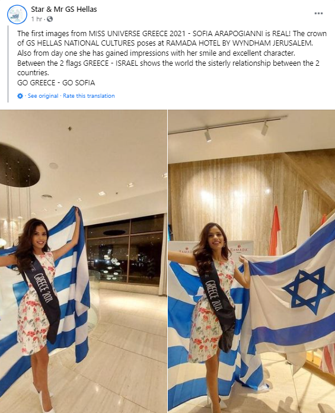Open the Star & Mr GS Hellas page name
The height and width of the screenshot is (413, 335).
64,9
